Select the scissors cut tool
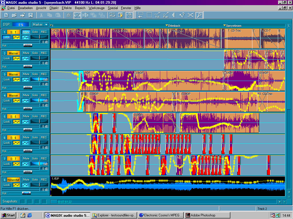Image resolution: width=293 pixels, height=219 pixels. (x=190, y=15)
